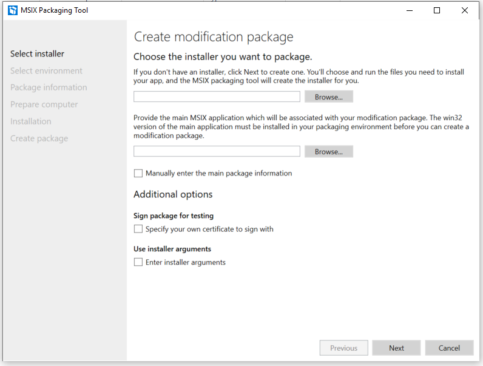Focus the main MSIX application path field
The image size is (483, 366).
click(x=217, y=151)
